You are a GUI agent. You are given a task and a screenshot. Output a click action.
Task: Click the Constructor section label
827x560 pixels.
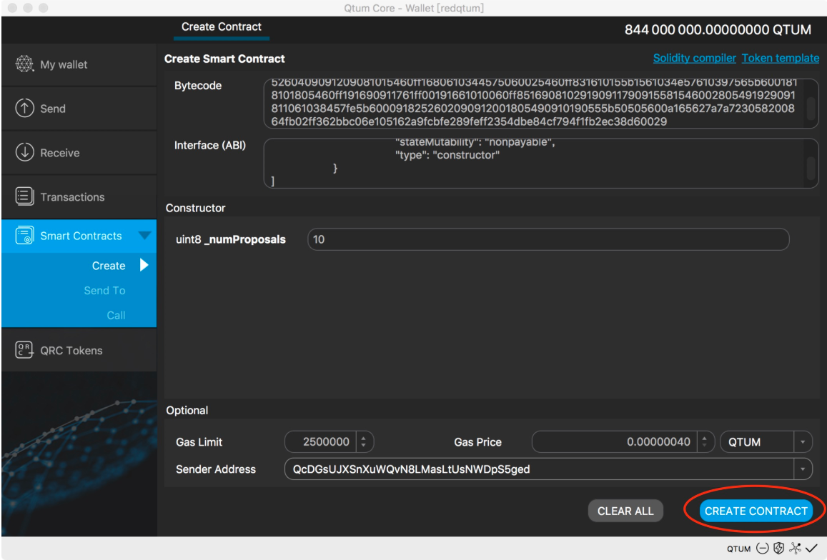pos(195,208)
